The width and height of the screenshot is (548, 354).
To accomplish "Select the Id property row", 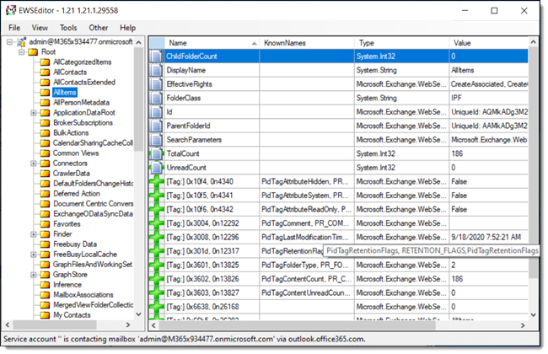I will click(x=338, y=112).
